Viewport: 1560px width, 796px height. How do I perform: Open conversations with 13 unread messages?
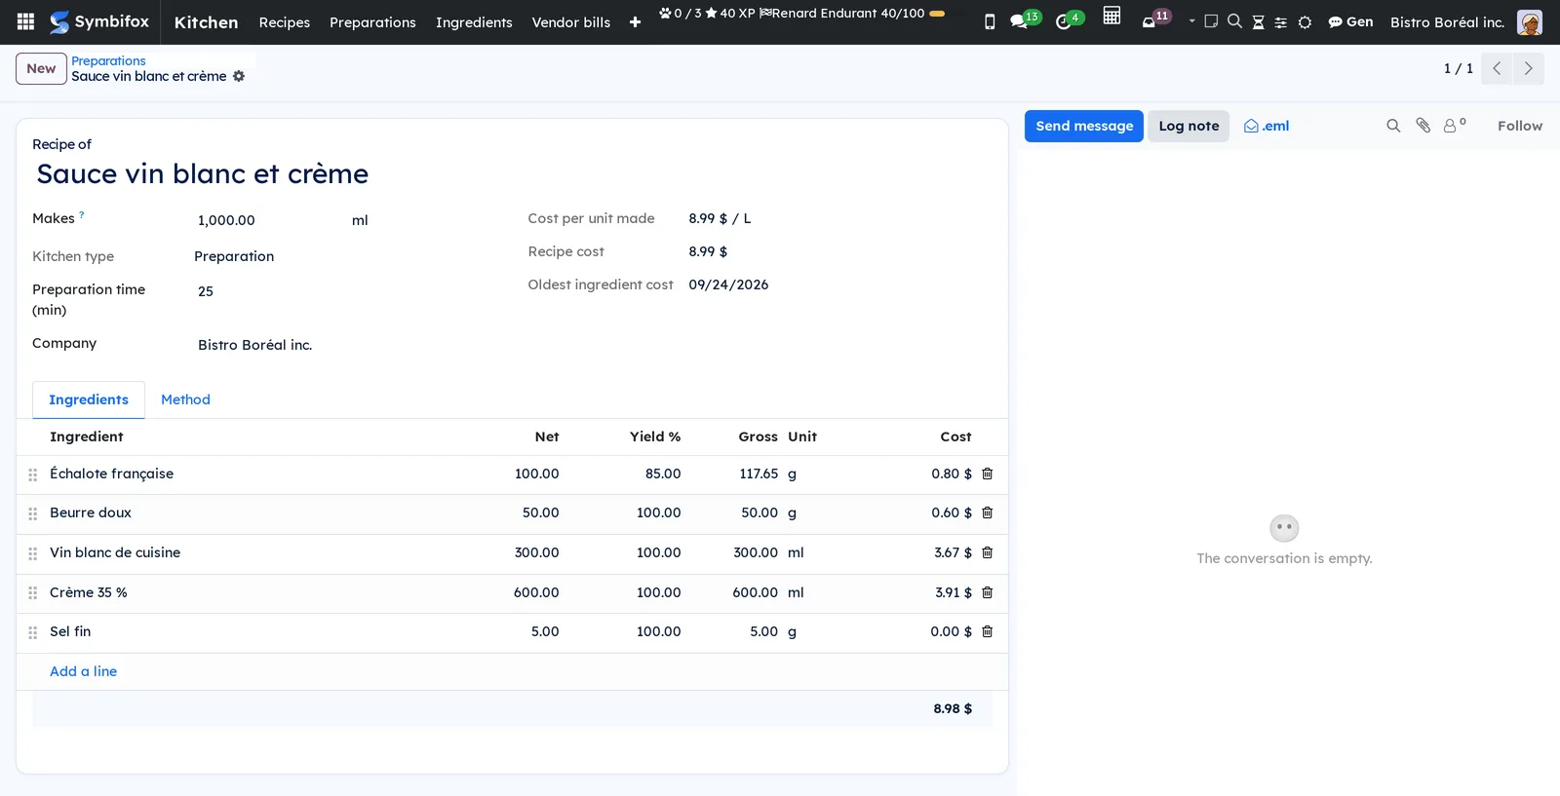(x=1025, y=20)
